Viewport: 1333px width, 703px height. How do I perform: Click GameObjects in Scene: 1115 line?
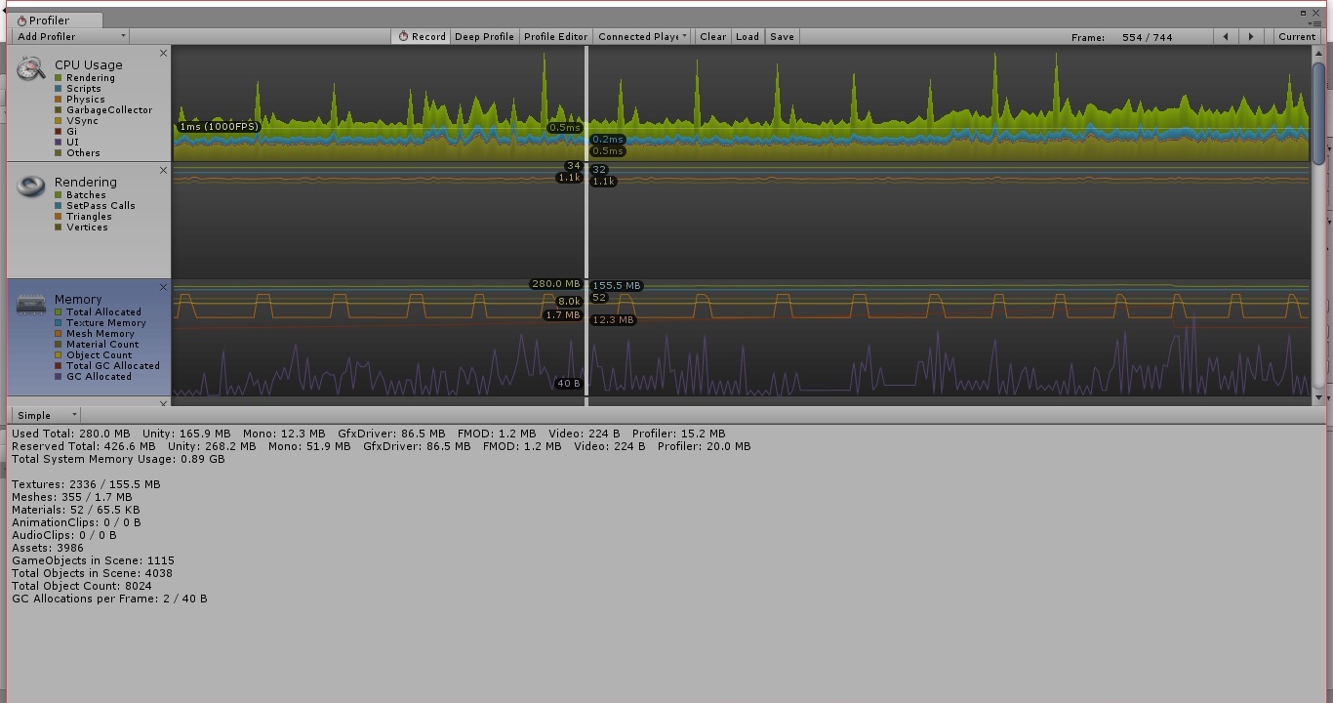coord(93,560)
